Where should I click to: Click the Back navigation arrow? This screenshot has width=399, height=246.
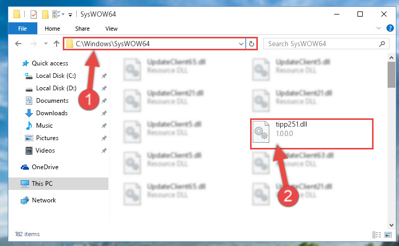(x=18, y=44)
